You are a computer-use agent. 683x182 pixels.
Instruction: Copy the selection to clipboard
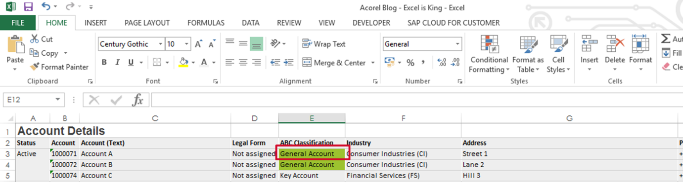[x=44, y=53]
